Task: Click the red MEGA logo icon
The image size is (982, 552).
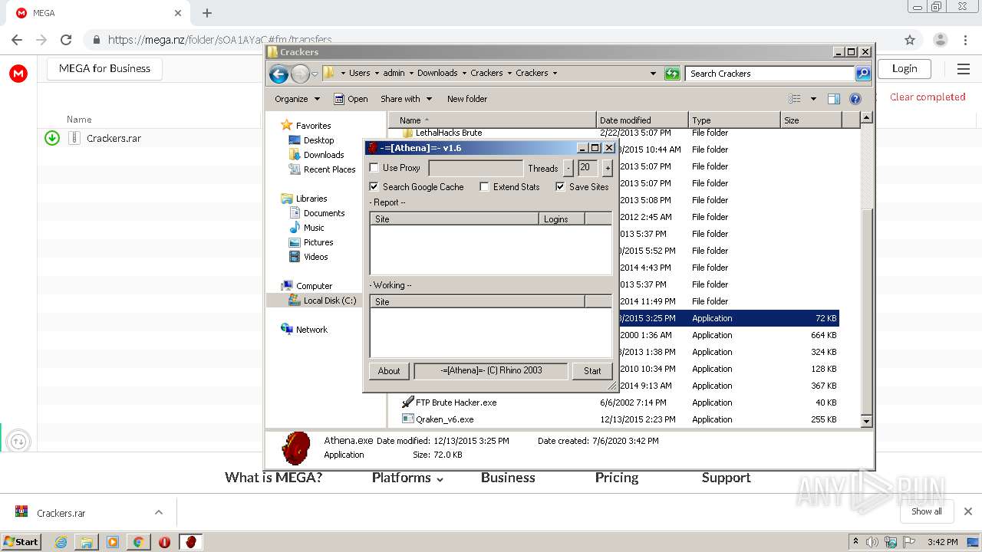Action: click(x=18, y=74)
